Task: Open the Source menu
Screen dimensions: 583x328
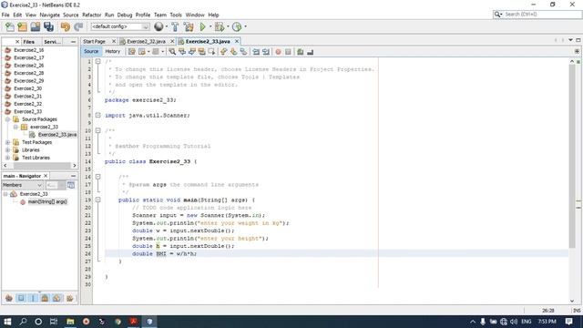Action: point(71,15)
